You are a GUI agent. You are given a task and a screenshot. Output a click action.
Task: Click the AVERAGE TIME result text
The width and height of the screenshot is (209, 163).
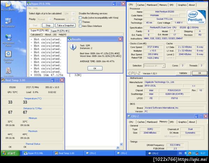pyautogui.click(x=97, y=62)
